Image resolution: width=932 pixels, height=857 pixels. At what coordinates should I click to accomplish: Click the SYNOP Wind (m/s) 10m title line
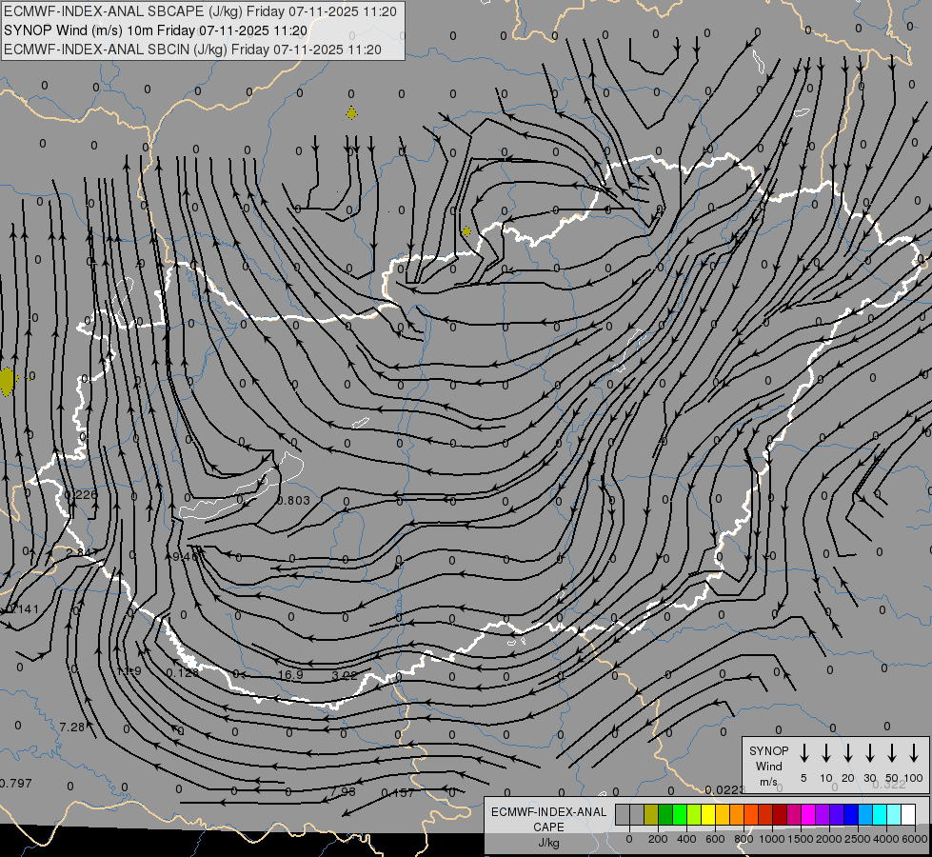click(155, 30)
